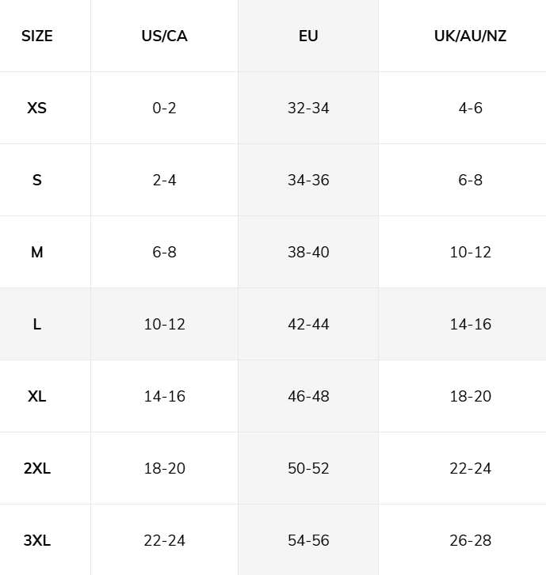Click the SIZE column header
This screenshot has height=575, width=546.
pos(37,36)
